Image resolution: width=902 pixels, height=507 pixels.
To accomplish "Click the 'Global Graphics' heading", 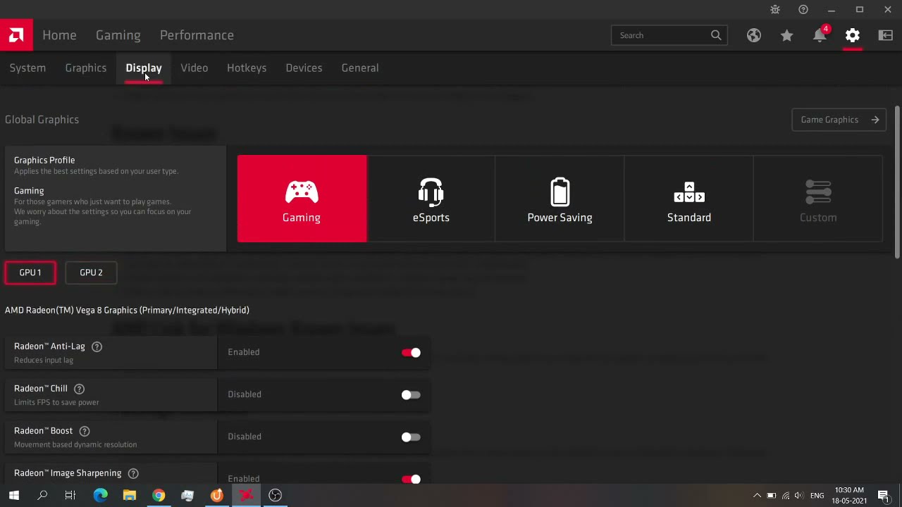I will pyautogui.click(x=42, y=120).
